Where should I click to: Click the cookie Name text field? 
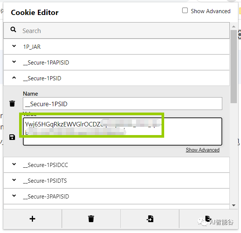[x=122, y=104]
